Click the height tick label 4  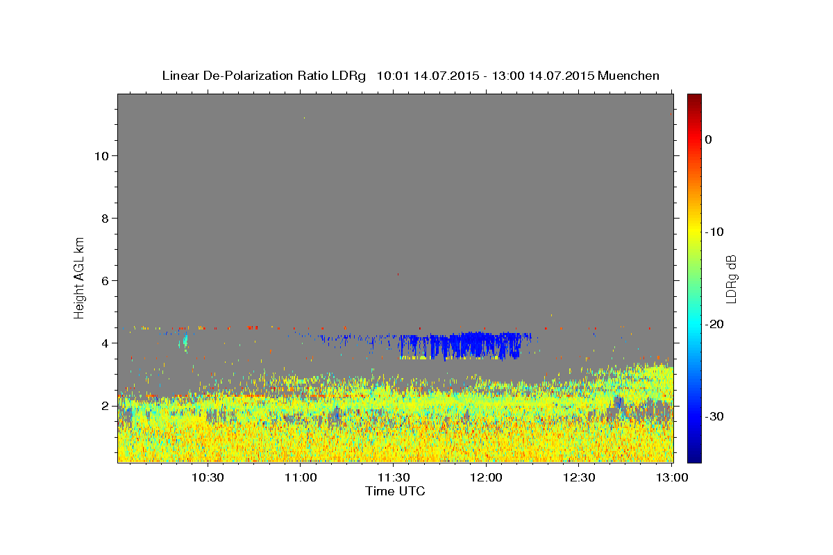click(x=106, y=343)
